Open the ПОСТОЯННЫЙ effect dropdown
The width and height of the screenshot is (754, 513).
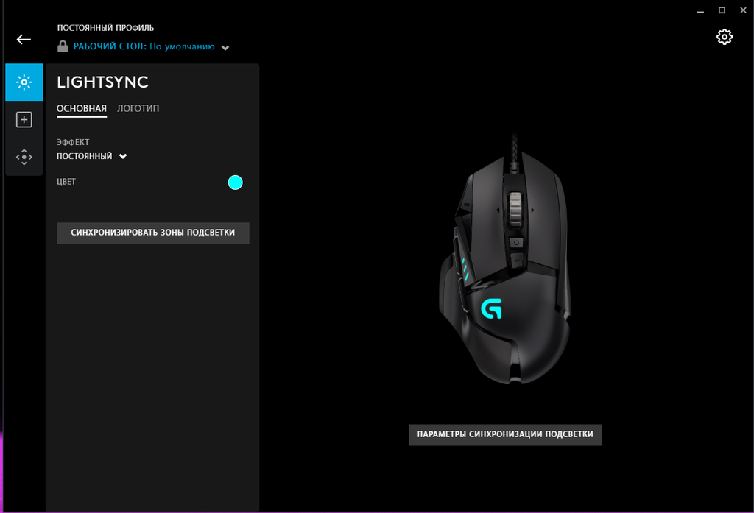tap(92, 156)
